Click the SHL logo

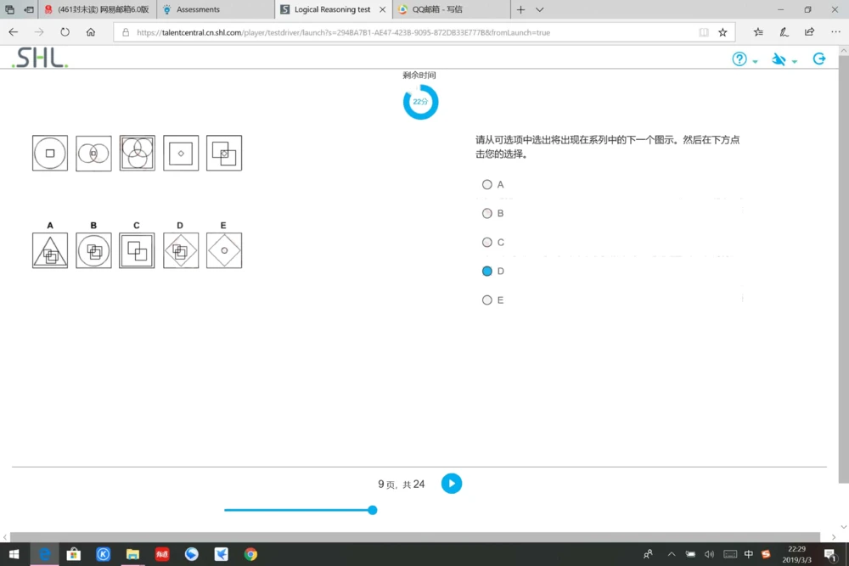click(37, 58)
